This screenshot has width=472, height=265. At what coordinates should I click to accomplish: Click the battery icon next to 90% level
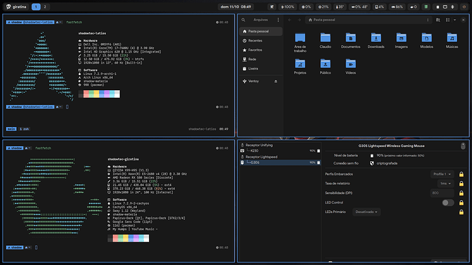[371, 156]
